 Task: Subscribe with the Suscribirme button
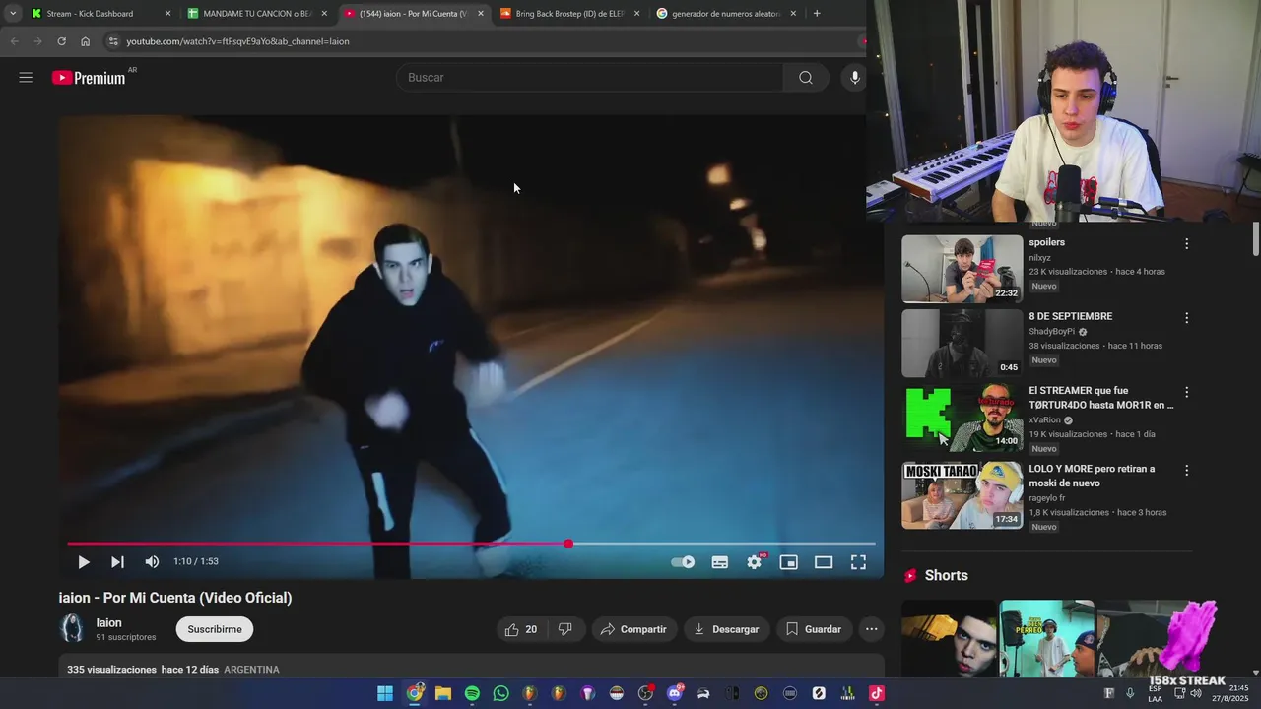coord(215,629)
